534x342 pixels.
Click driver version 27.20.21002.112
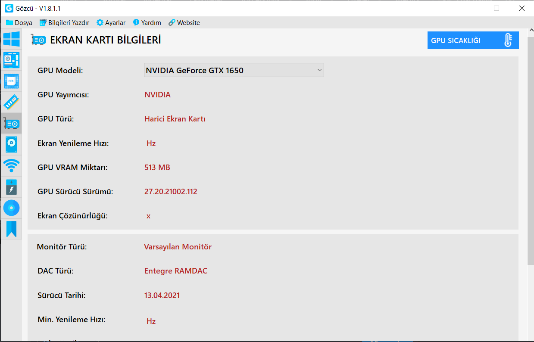(171, 192)
